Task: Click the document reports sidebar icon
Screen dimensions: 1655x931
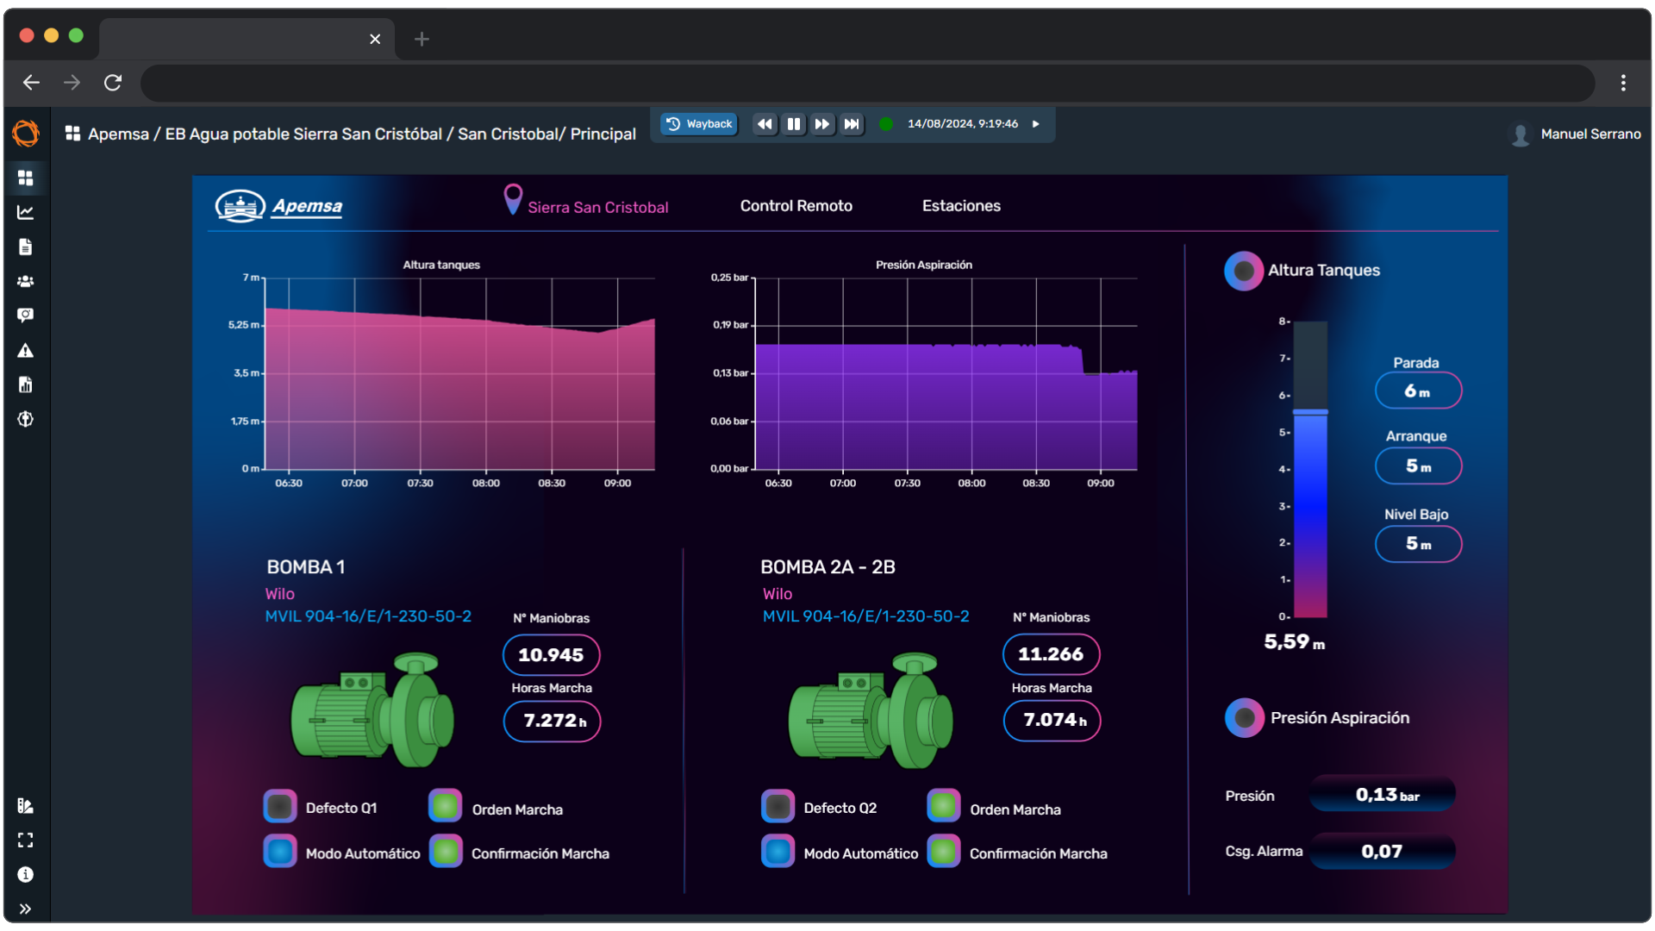Action: point(25,247)
